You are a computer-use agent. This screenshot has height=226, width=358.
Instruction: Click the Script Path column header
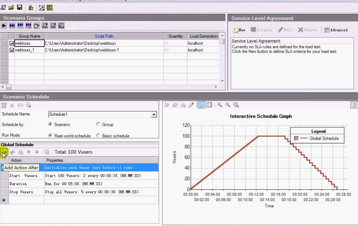(104, 36)
